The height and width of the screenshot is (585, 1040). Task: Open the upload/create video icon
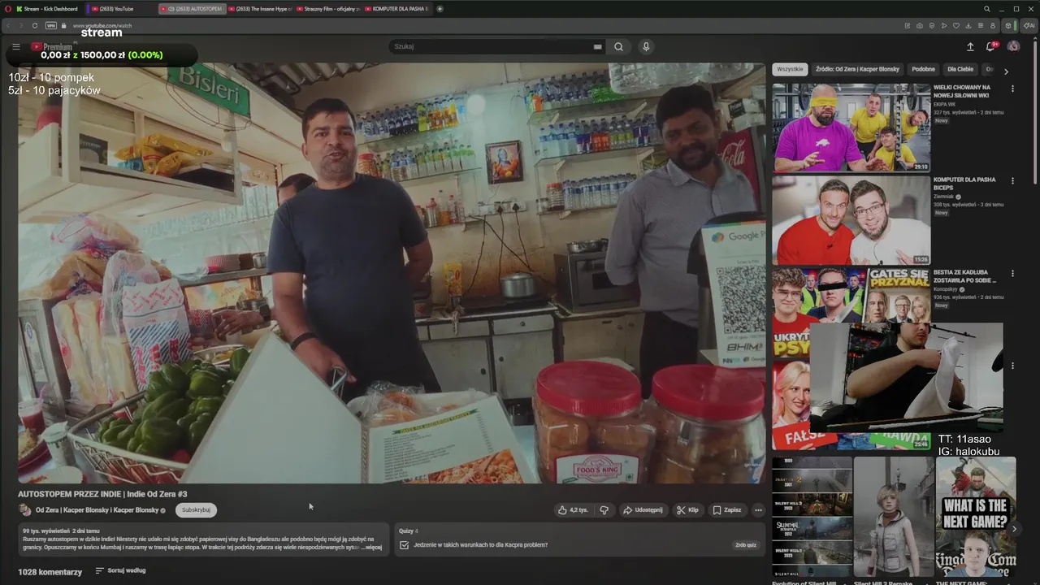(969, 47)
